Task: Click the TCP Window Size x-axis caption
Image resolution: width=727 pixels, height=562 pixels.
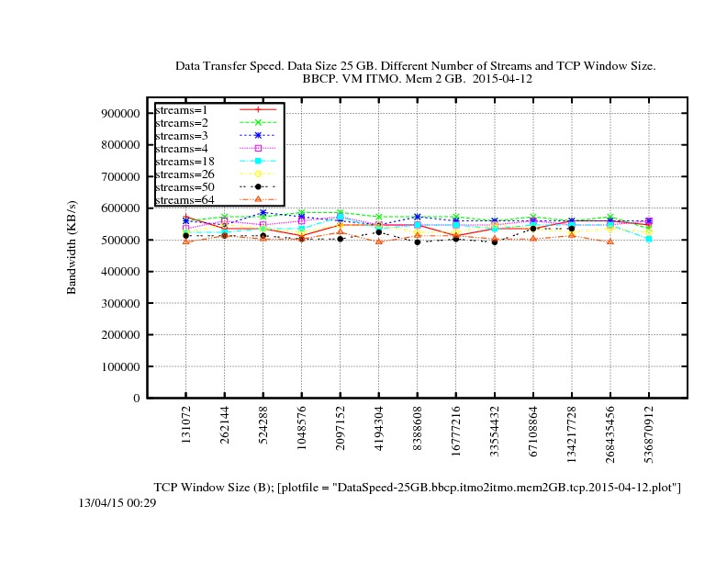Action: click(x=417, y=486)
